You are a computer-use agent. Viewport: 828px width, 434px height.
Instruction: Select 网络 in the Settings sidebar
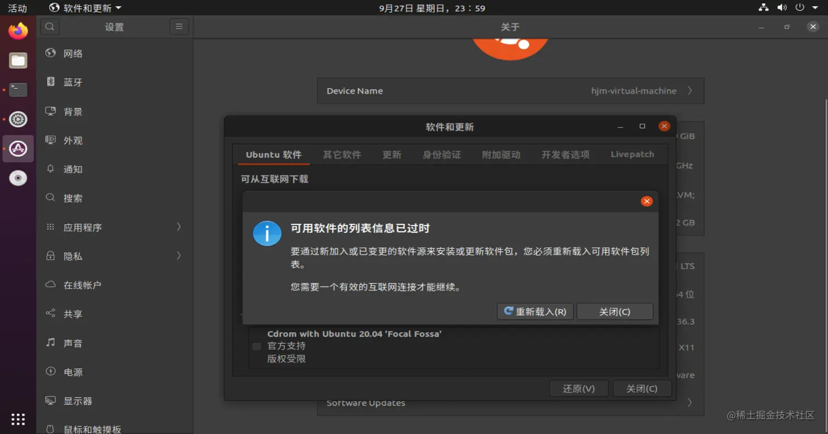(x=115, y=53)
